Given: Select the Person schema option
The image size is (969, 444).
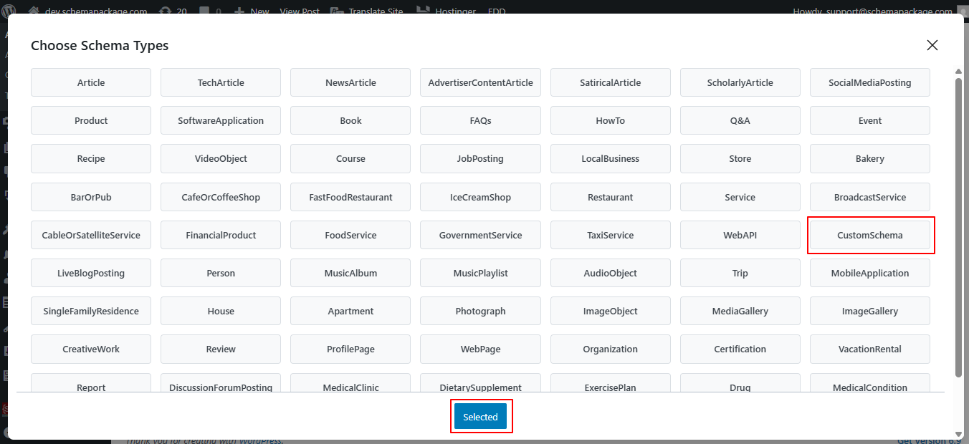Looking at the screenshot, I should click(x=221, y=273).
